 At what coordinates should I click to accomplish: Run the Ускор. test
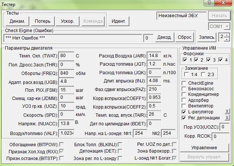pos(67,21)
